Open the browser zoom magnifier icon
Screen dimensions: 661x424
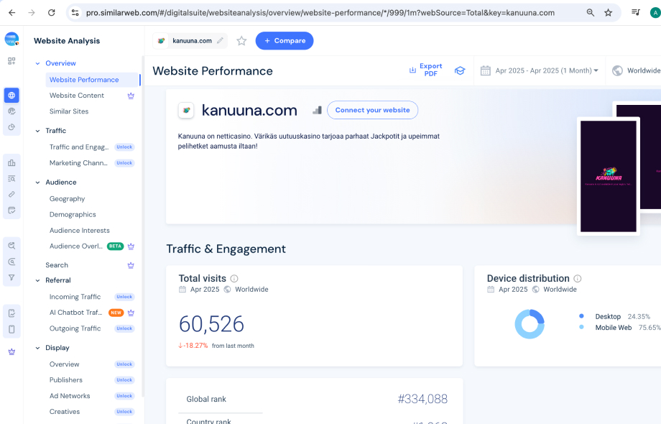(x=590, y=13)
